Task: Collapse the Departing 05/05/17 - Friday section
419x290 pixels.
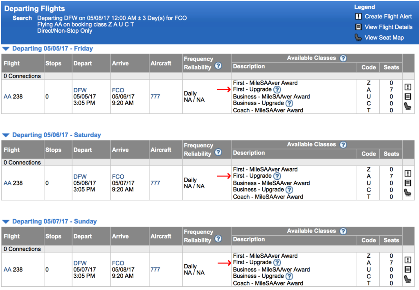Action: [5, 48]
